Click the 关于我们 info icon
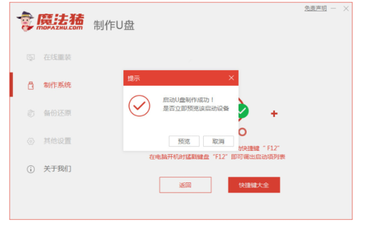Screen dimensions: 370x231 pos(31,169)
